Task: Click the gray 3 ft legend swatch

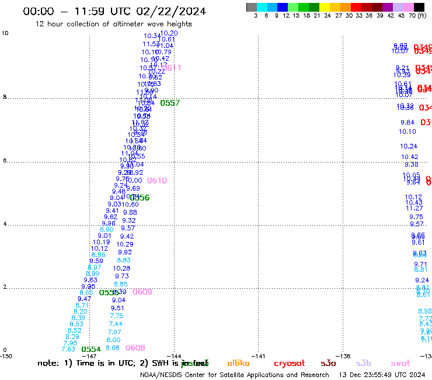Action: [252, 7]
